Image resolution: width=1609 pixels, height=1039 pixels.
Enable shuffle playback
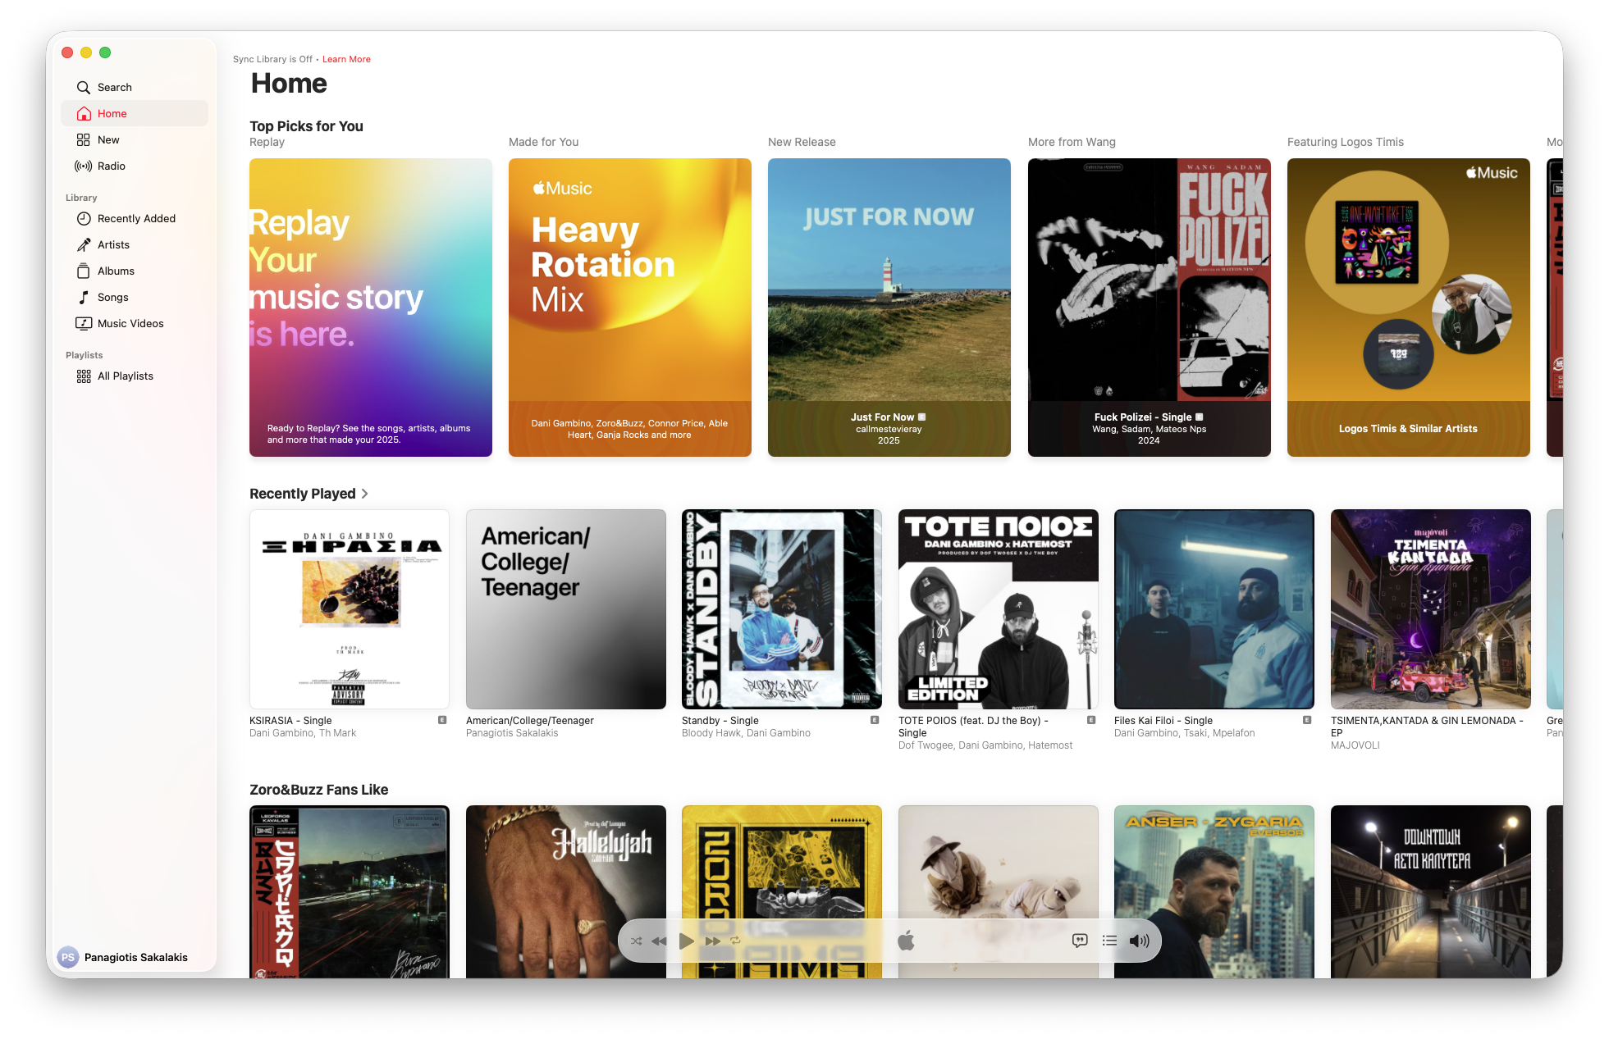click(636, 941)
